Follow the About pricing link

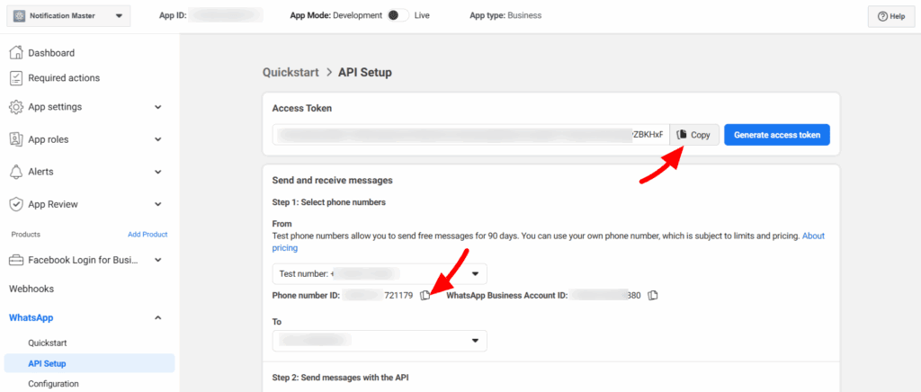tap(813, 236)
